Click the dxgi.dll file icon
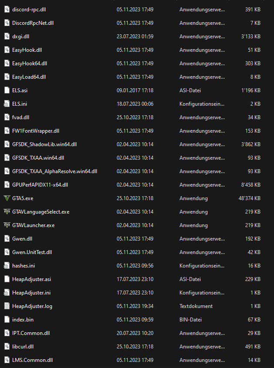Image resolution: width=274 pixels, height=368 pixels. pyautogui.click(x=7, y=37)
